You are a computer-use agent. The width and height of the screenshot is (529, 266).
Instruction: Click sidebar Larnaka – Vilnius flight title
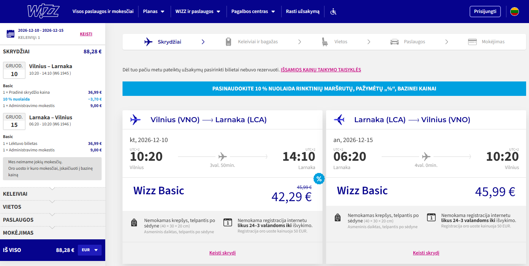click(x=51, y=118)
